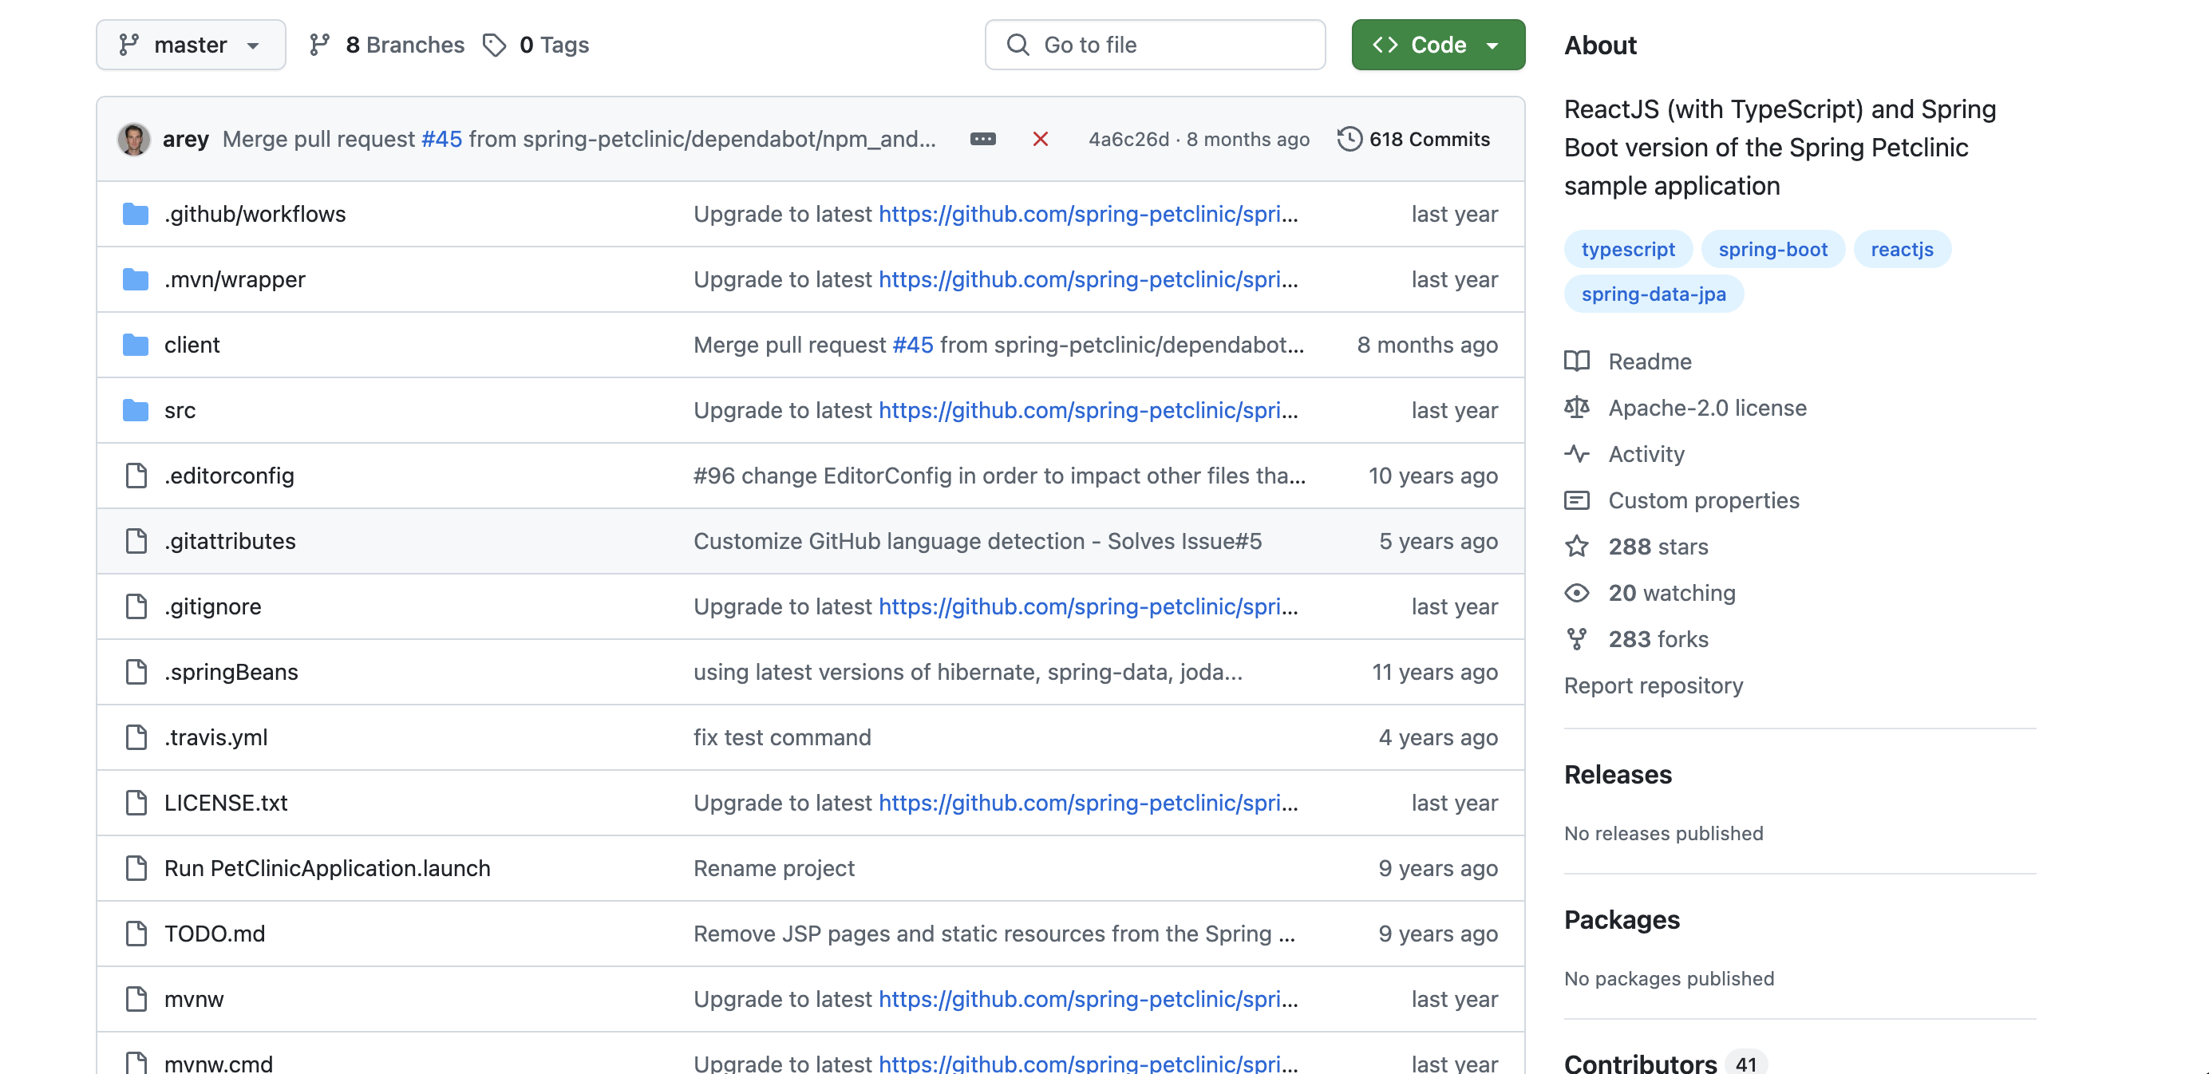The image size is (2209, 1074).
Task: Expand commit message ellipsis button
Action: tap(982, 139)
